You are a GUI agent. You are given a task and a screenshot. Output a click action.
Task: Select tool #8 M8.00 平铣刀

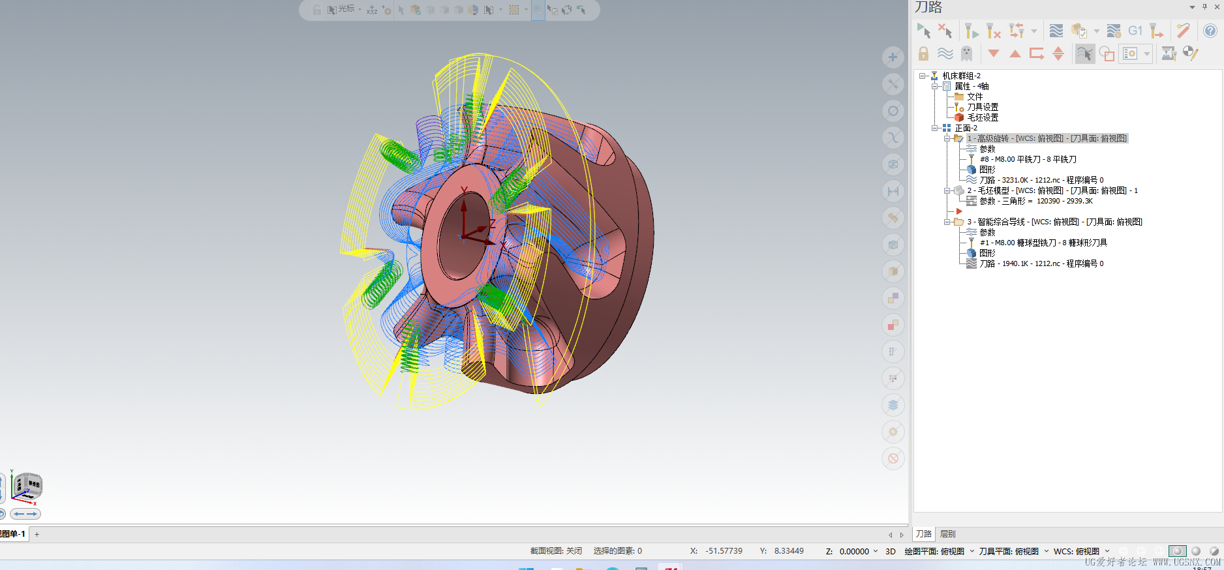[1028, 159]
